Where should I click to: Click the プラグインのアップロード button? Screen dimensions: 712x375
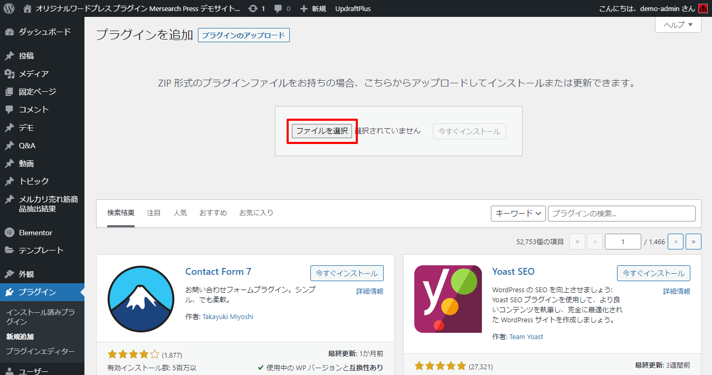(x=244, y=35)
